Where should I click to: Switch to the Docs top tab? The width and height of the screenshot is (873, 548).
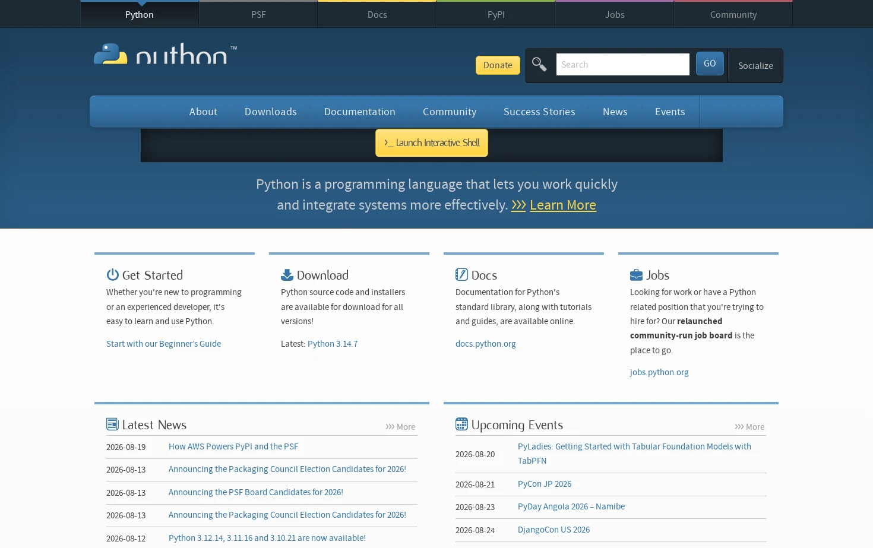[377, 14]
